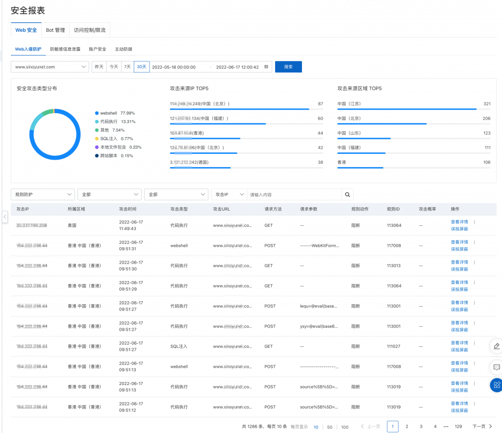Click 香港 region bar with 106
The width and height of the screenshot is (502, 433).
point(414,168)
